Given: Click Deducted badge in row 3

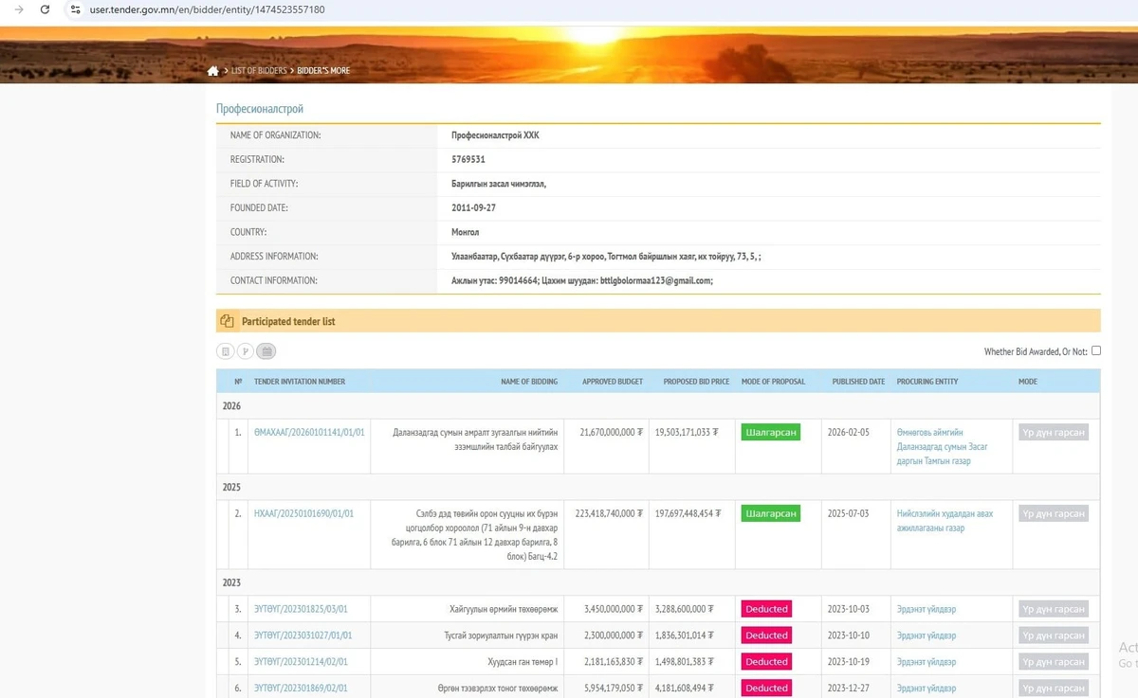Looking at the screenshot, I should click(x=766, y=609).
